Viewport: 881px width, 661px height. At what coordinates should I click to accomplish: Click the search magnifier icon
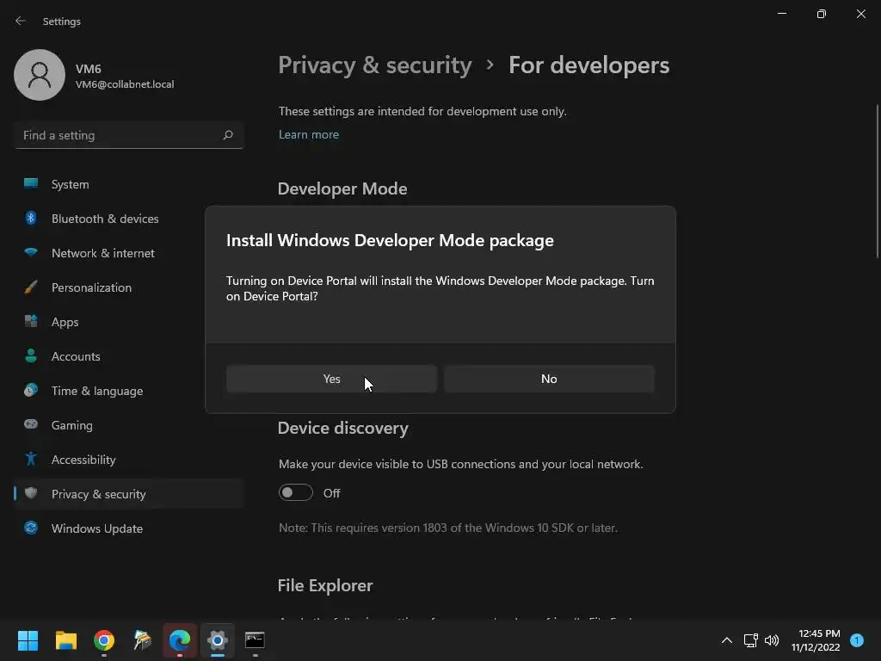tap(227, 135)
